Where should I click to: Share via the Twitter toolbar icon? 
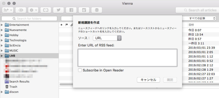58,10
